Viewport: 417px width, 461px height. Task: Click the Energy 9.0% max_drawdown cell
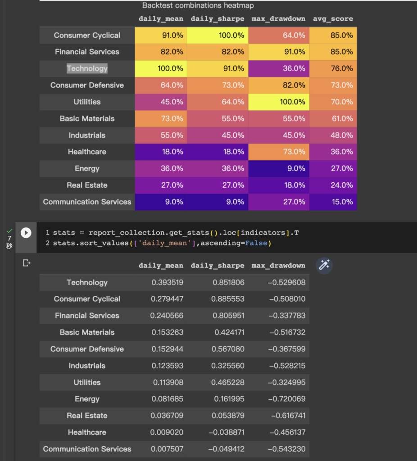(278, 168)
